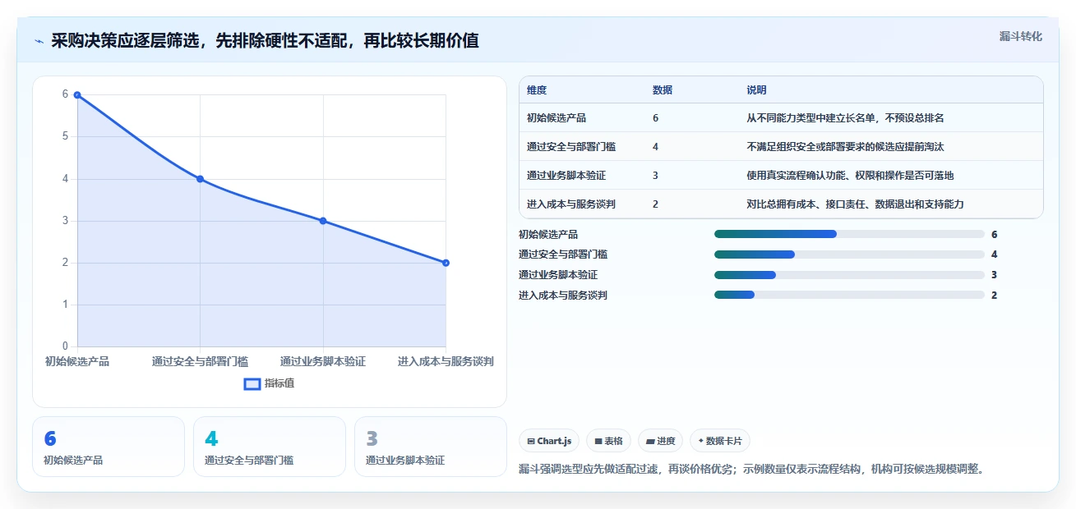The width and height of the screenshot is (1076, 509).
Task: Click the 说明 column header
Action: click(x=756, y=90)
